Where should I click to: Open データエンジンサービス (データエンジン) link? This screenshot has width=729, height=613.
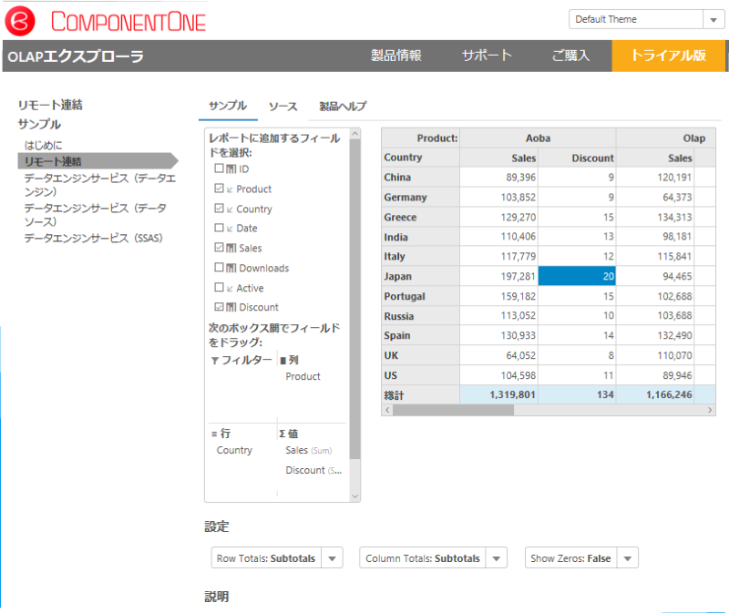[100, 185]
